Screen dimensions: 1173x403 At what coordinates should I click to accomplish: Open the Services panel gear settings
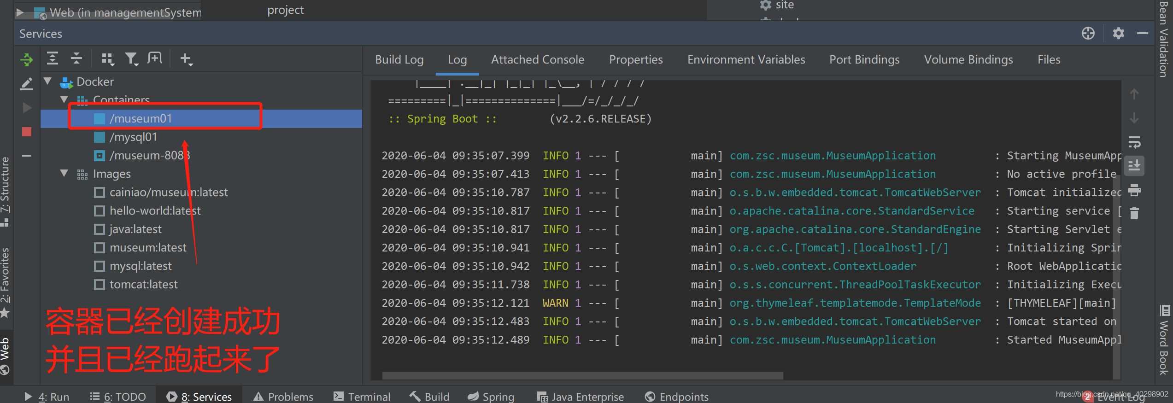pyautogui.click(x=1118, y=34)
